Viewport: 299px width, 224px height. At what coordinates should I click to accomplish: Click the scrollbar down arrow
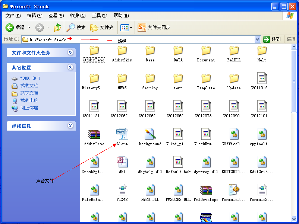(x=294, y=219)
